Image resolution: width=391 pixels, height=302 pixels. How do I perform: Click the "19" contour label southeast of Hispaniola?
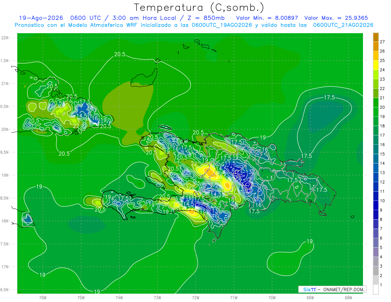click(310, 241)
